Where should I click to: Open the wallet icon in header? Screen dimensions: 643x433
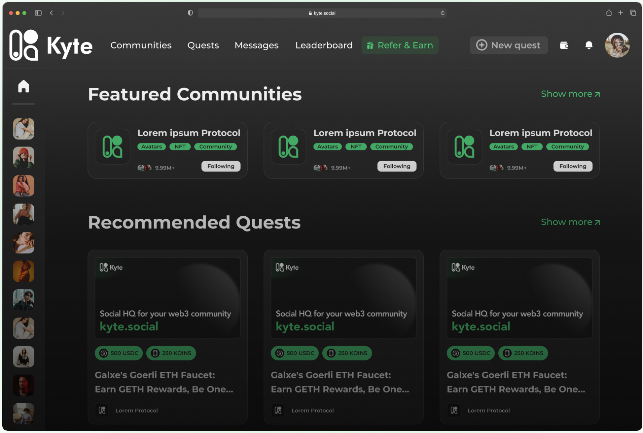(x=564, y=45)
